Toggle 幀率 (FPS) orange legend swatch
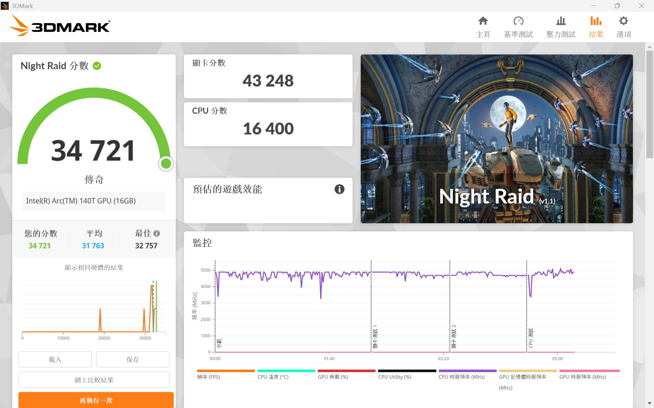This screenshot has width=654, height=408. click(226, 371)
